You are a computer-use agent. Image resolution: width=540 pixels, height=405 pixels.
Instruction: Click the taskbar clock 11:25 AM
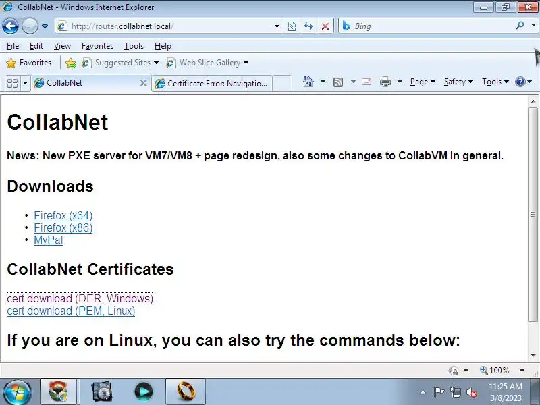pos(505,386)
